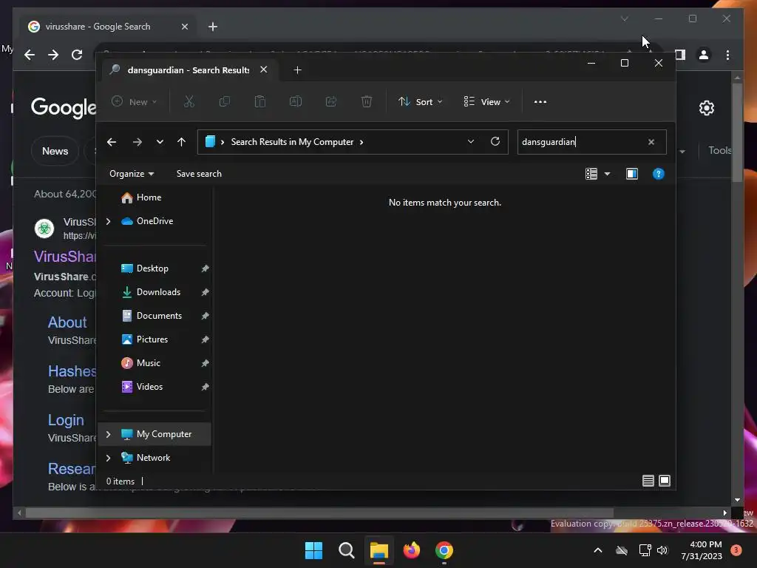757x568 pixels.
Task: Close the virusshare Chrome tab
Action: pos(184,27)
